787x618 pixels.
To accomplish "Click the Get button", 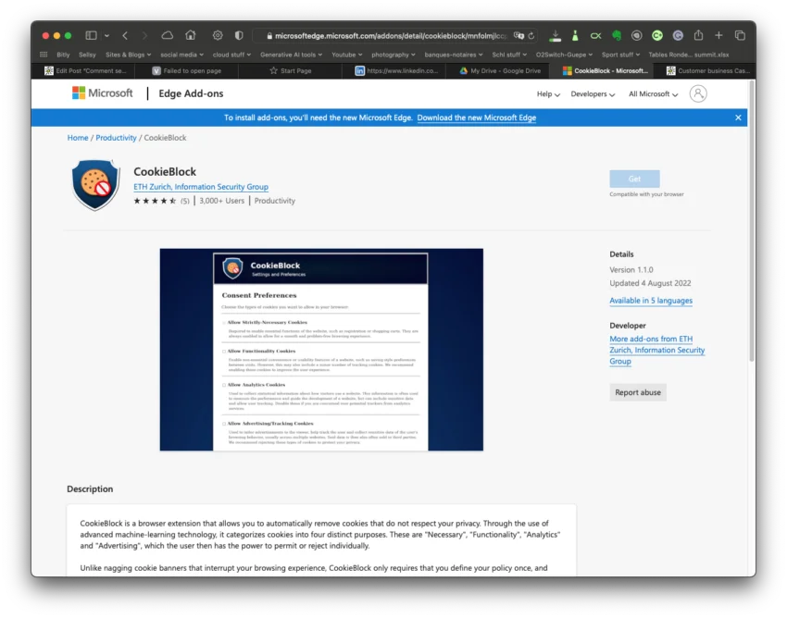I will point(634,179).
